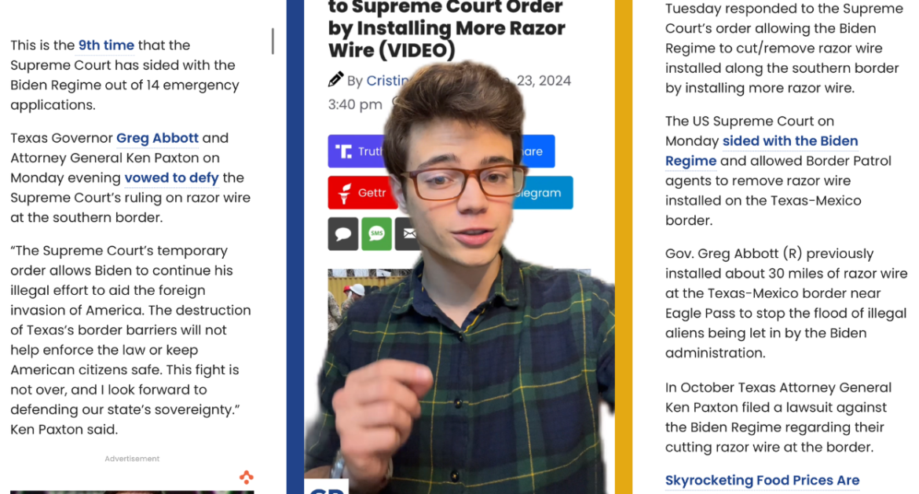Image resolution: width=919 pixels, height=494 pixels.
Task: Open 'Skyrocketing Food Prices Are' link
Action: coord(762,481)
